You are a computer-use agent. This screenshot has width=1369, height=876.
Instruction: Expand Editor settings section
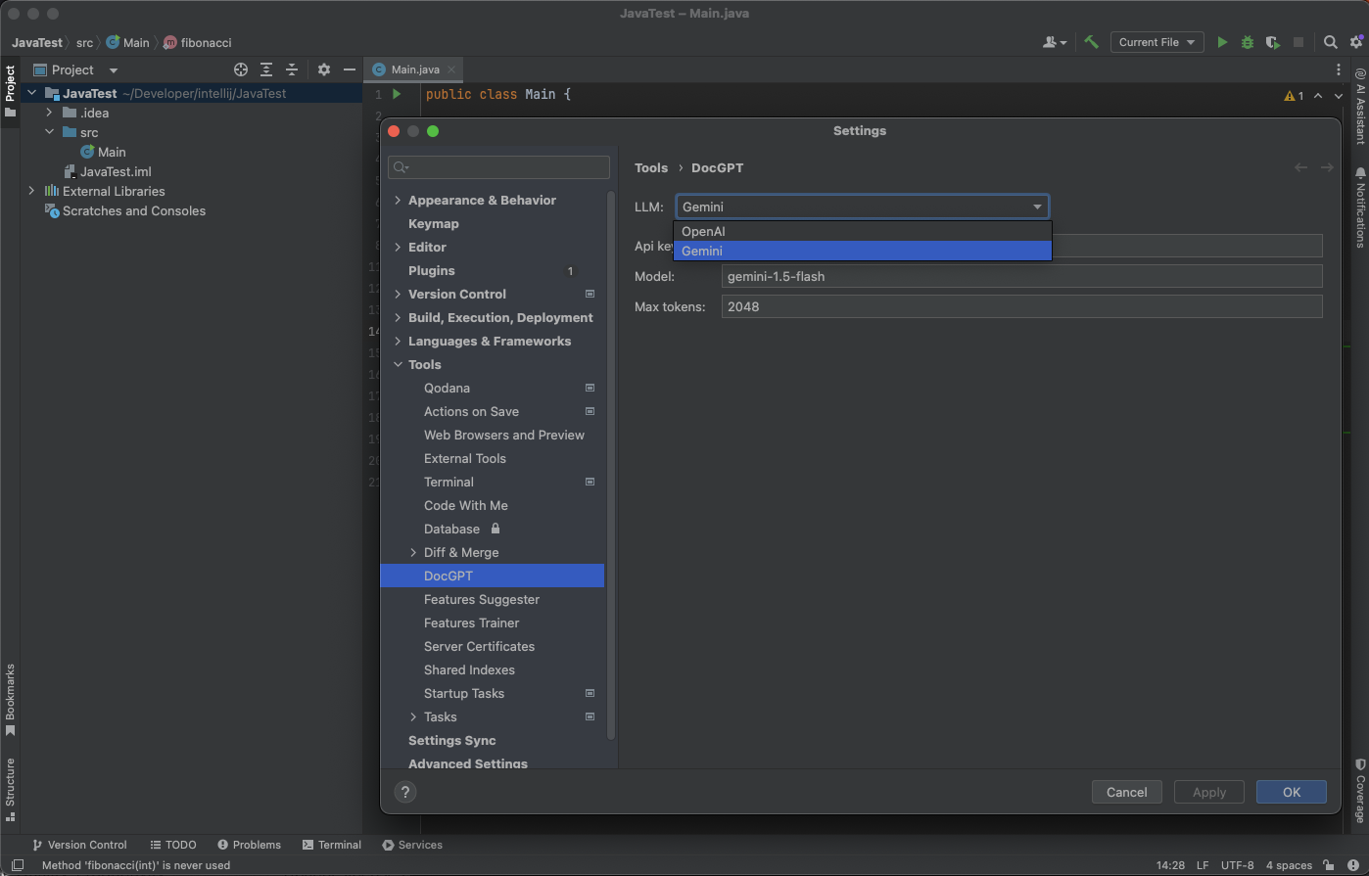398,247
